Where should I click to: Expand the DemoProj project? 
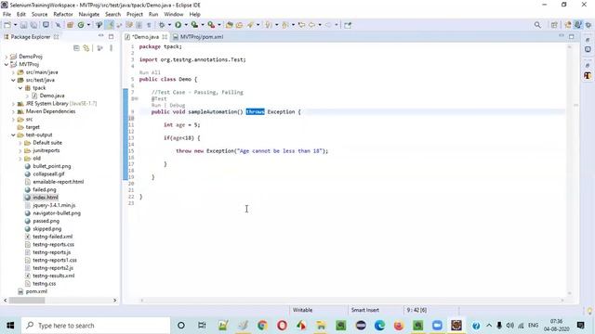coord(7,57)
